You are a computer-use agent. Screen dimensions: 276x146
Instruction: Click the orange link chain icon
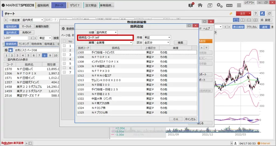[x=231, y=13]
